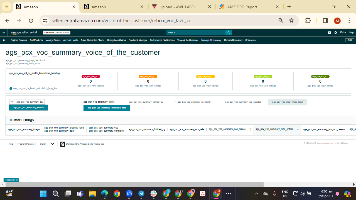This screenshot has width=356, height=200.
Task: Click the teal search magnifier button
Action: pos(229,33)
